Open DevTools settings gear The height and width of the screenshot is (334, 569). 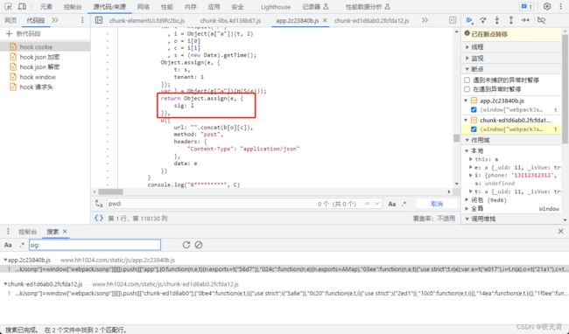(547, 6)
